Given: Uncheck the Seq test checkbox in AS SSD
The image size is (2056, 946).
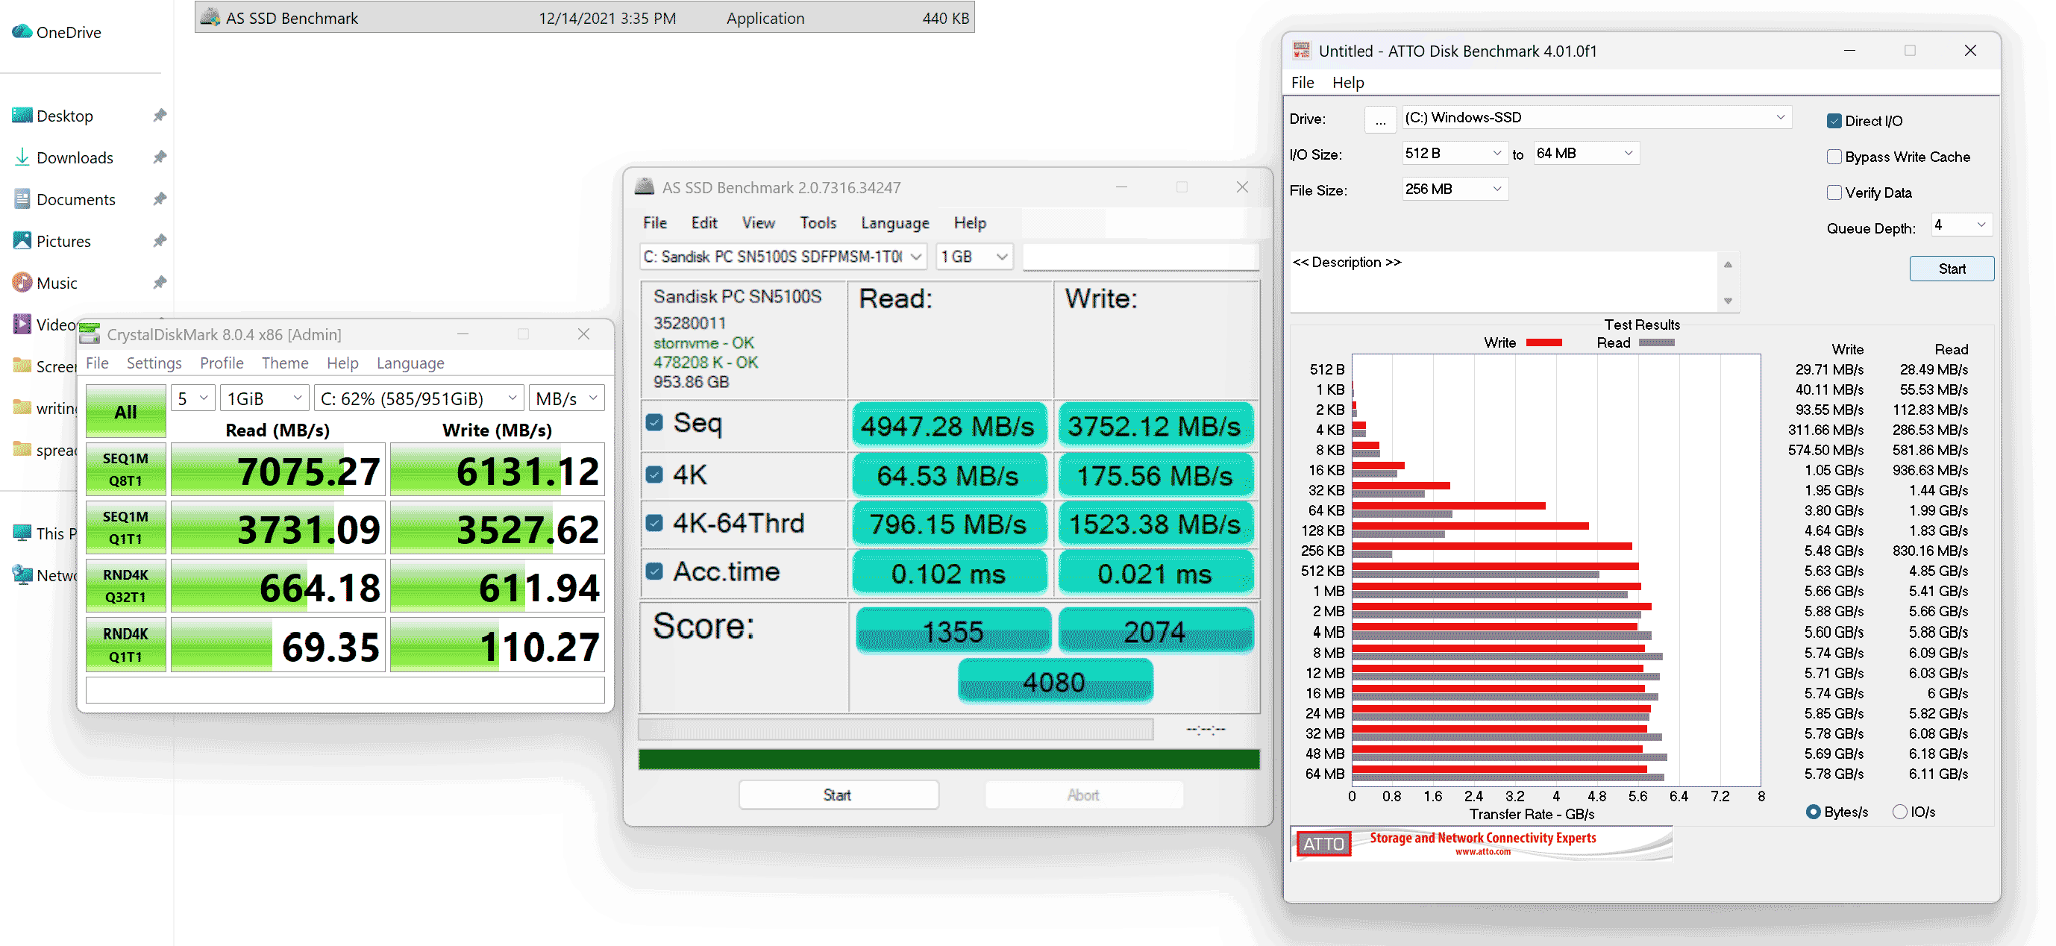Looking at the screenshot, I should click(654, 422).
